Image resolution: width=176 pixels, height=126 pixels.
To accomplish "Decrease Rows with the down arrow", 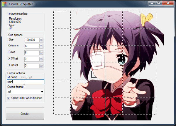I will click(41, 54).
